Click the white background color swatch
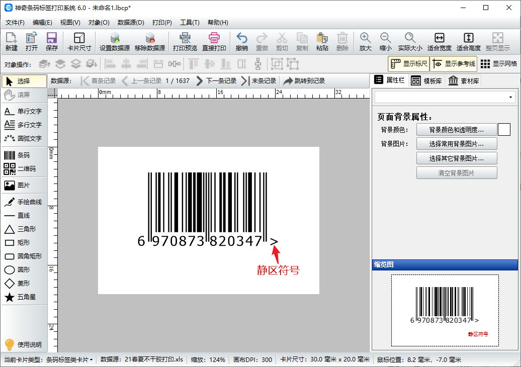The image size is (521, 367). (x=504, y=130)
